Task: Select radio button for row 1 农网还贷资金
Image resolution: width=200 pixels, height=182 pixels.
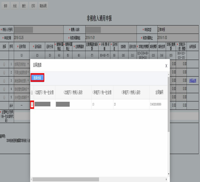Action: point(4,64)
